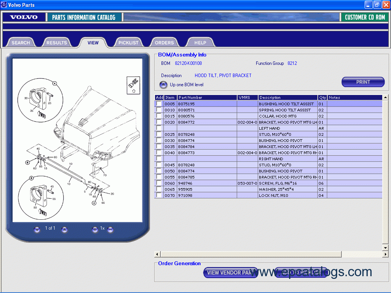Go to previous diagram page arrow
This screenshot has width=391, height=293.
point(37,229)
